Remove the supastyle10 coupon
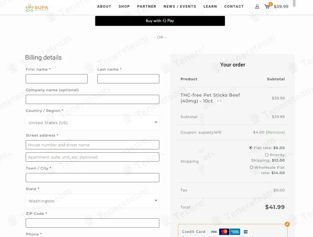This screenshot has width=313, height=237. pos(275,132)
